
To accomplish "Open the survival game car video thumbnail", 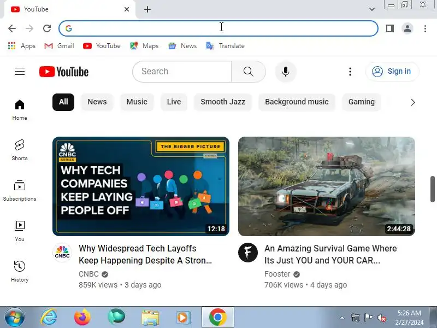I will [x=326, y=186].
